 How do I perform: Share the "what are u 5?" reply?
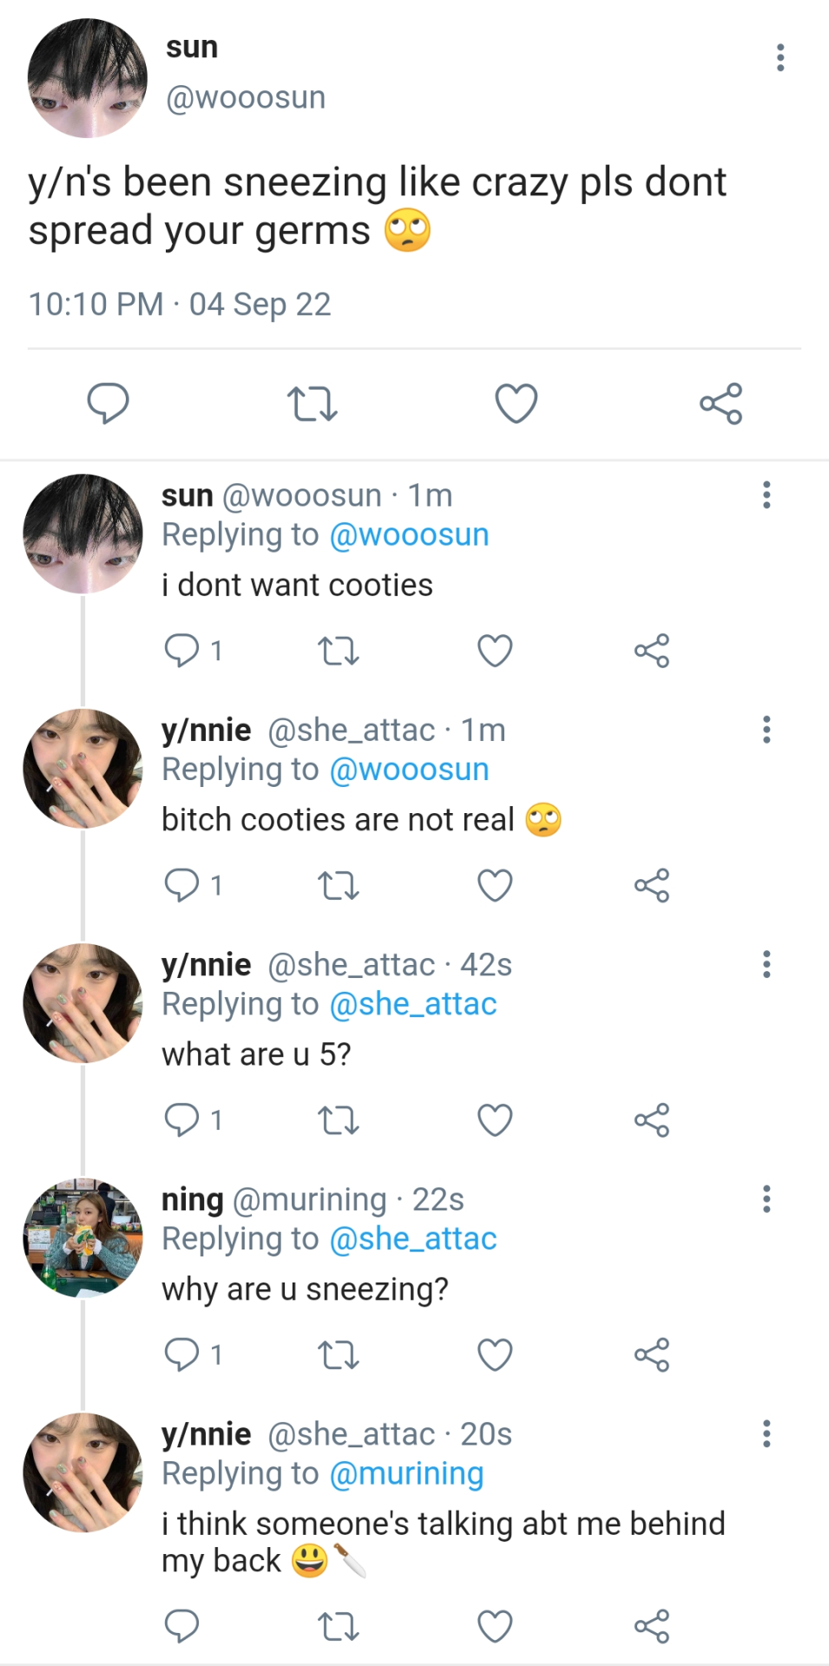coord(652,1120)
